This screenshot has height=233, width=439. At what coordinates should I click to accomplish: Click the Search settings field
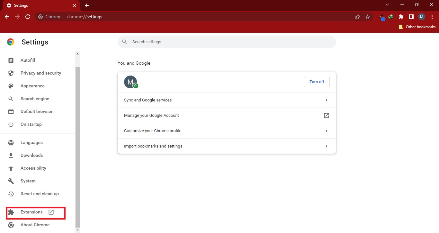[227, 42]
